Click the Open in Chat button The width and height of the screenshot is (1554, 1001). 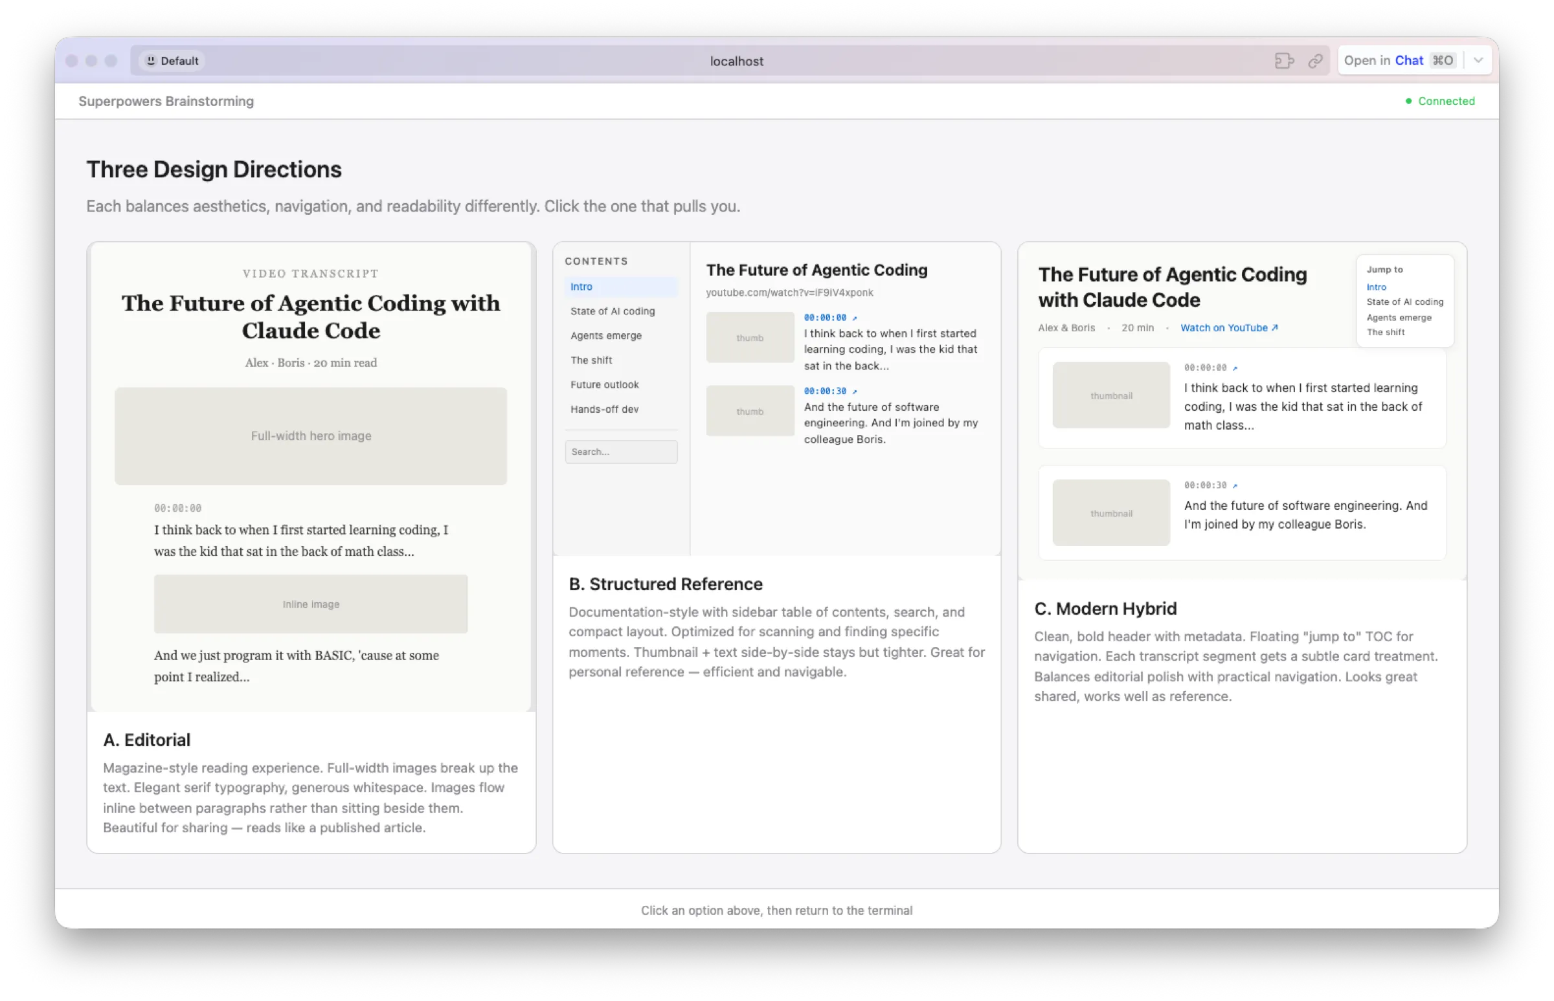pos(1399,60)
